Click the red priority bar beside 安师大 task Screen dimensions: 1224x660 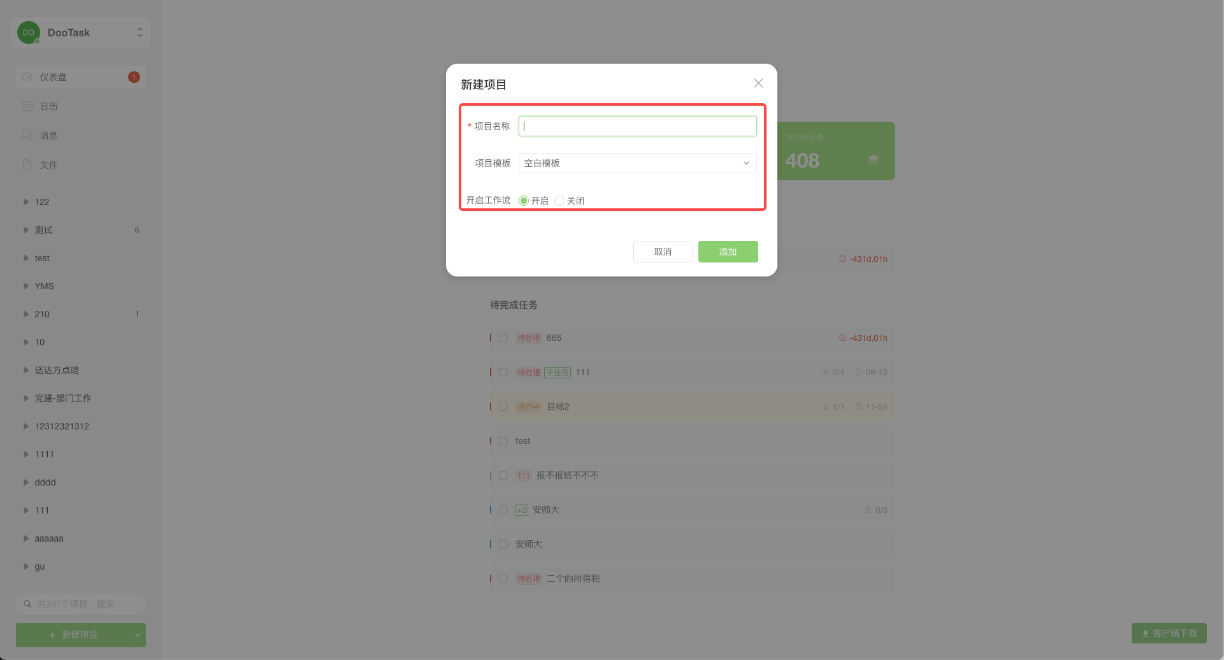tap(491, 510)
